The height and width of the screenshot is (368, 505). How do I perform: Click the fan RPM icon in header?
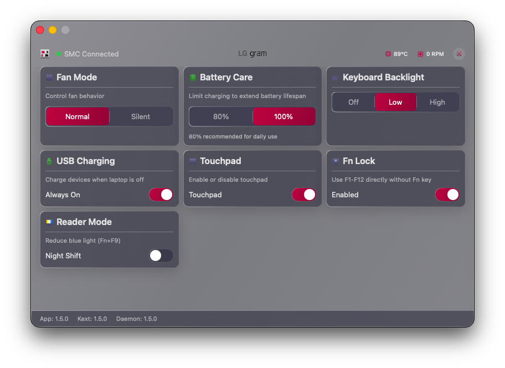click(x=420, y=54)
